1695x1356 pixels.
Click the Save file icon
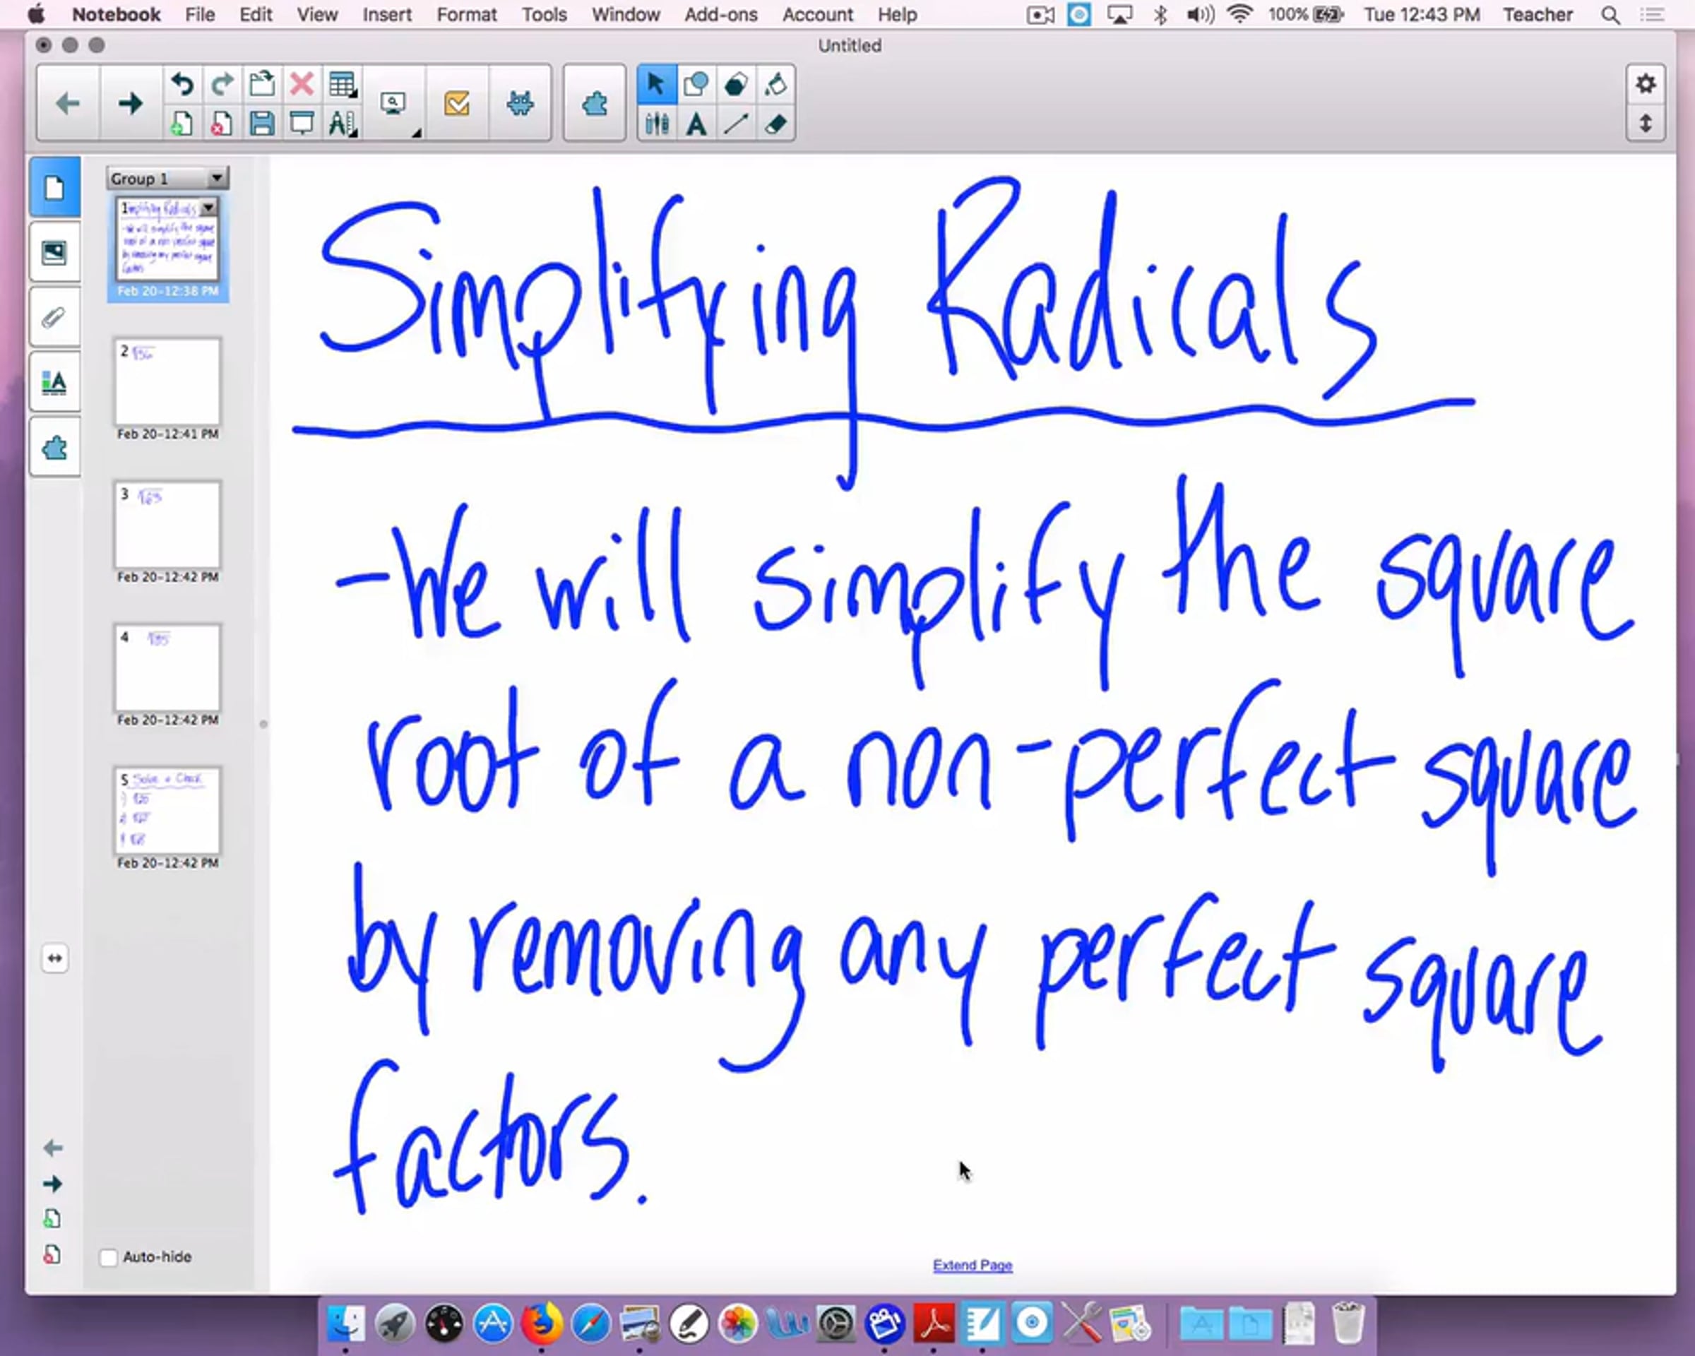pyautogui.click(x=262, y=124)
